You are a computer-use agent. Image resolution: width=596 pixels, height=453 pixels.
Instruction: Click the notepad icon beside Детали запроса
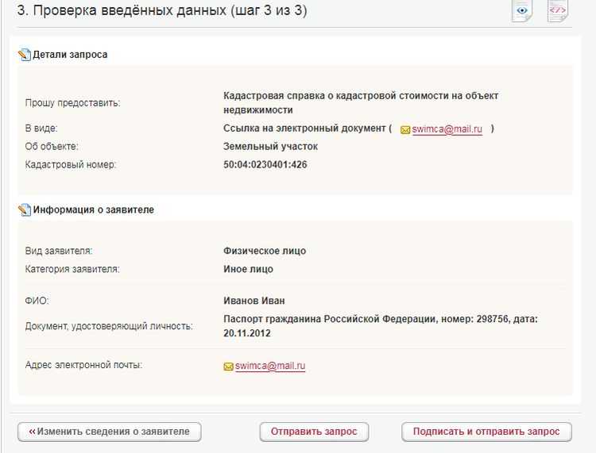[x=24, y=55]
